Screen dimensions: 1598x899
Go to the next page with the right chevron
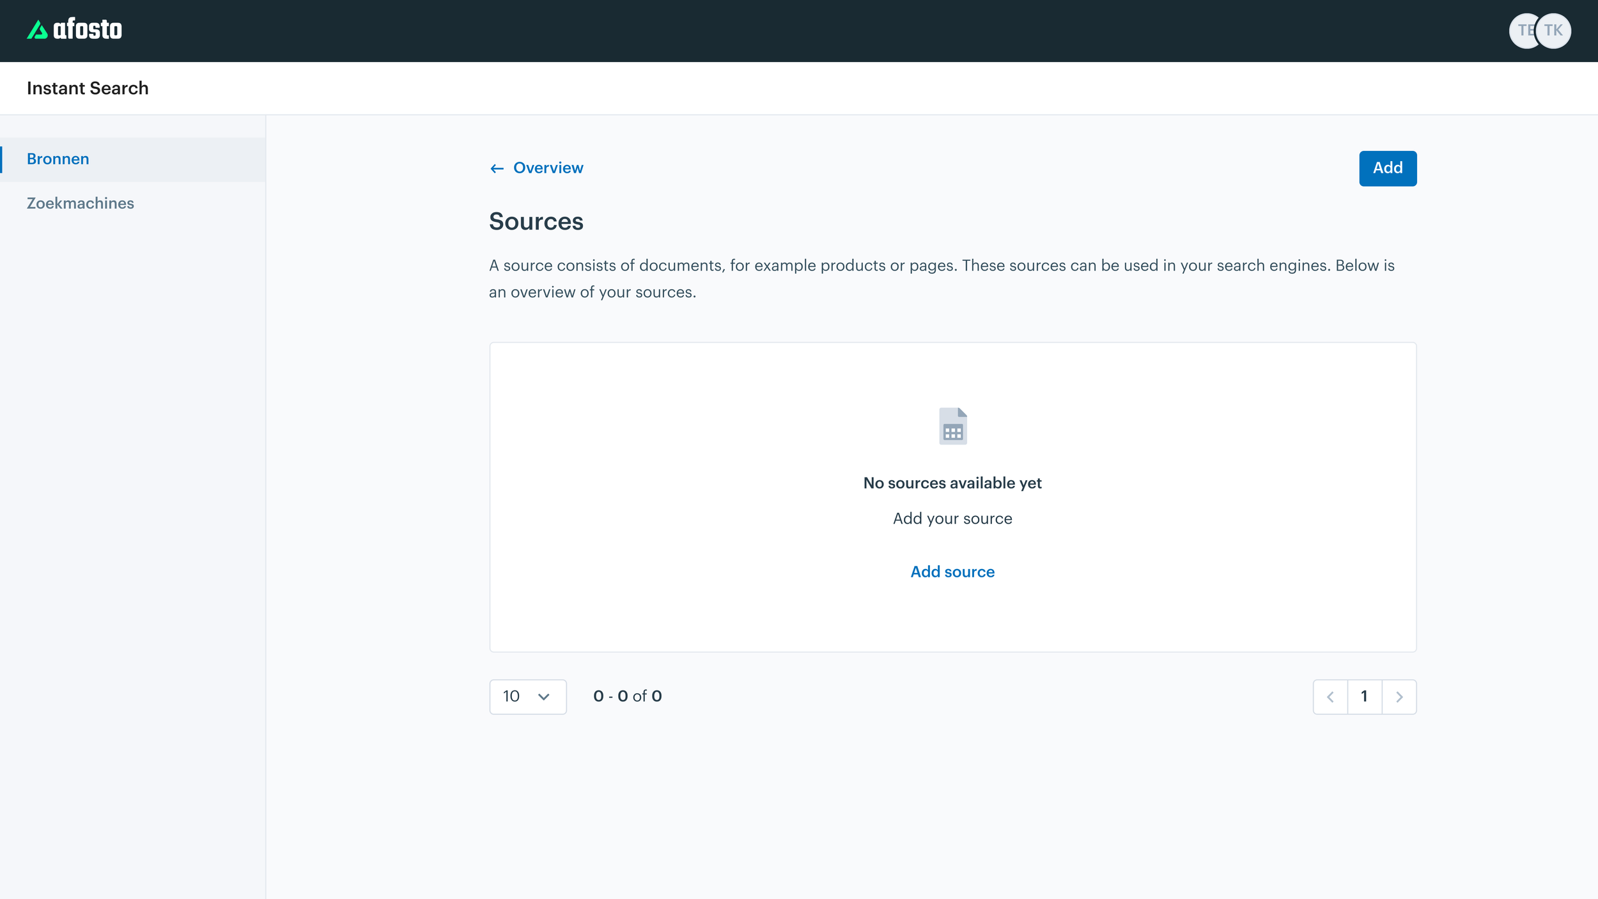click(x=1400, y=696)
